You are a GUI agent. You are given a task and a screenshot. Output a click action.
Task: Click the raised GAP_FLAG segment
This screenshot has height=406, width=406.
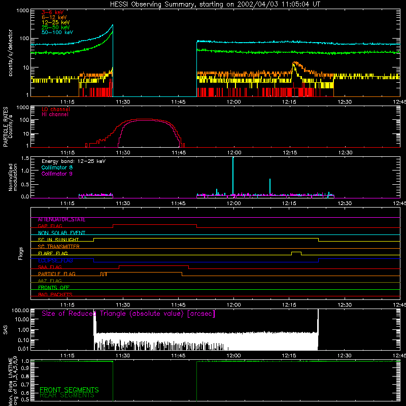155,225
